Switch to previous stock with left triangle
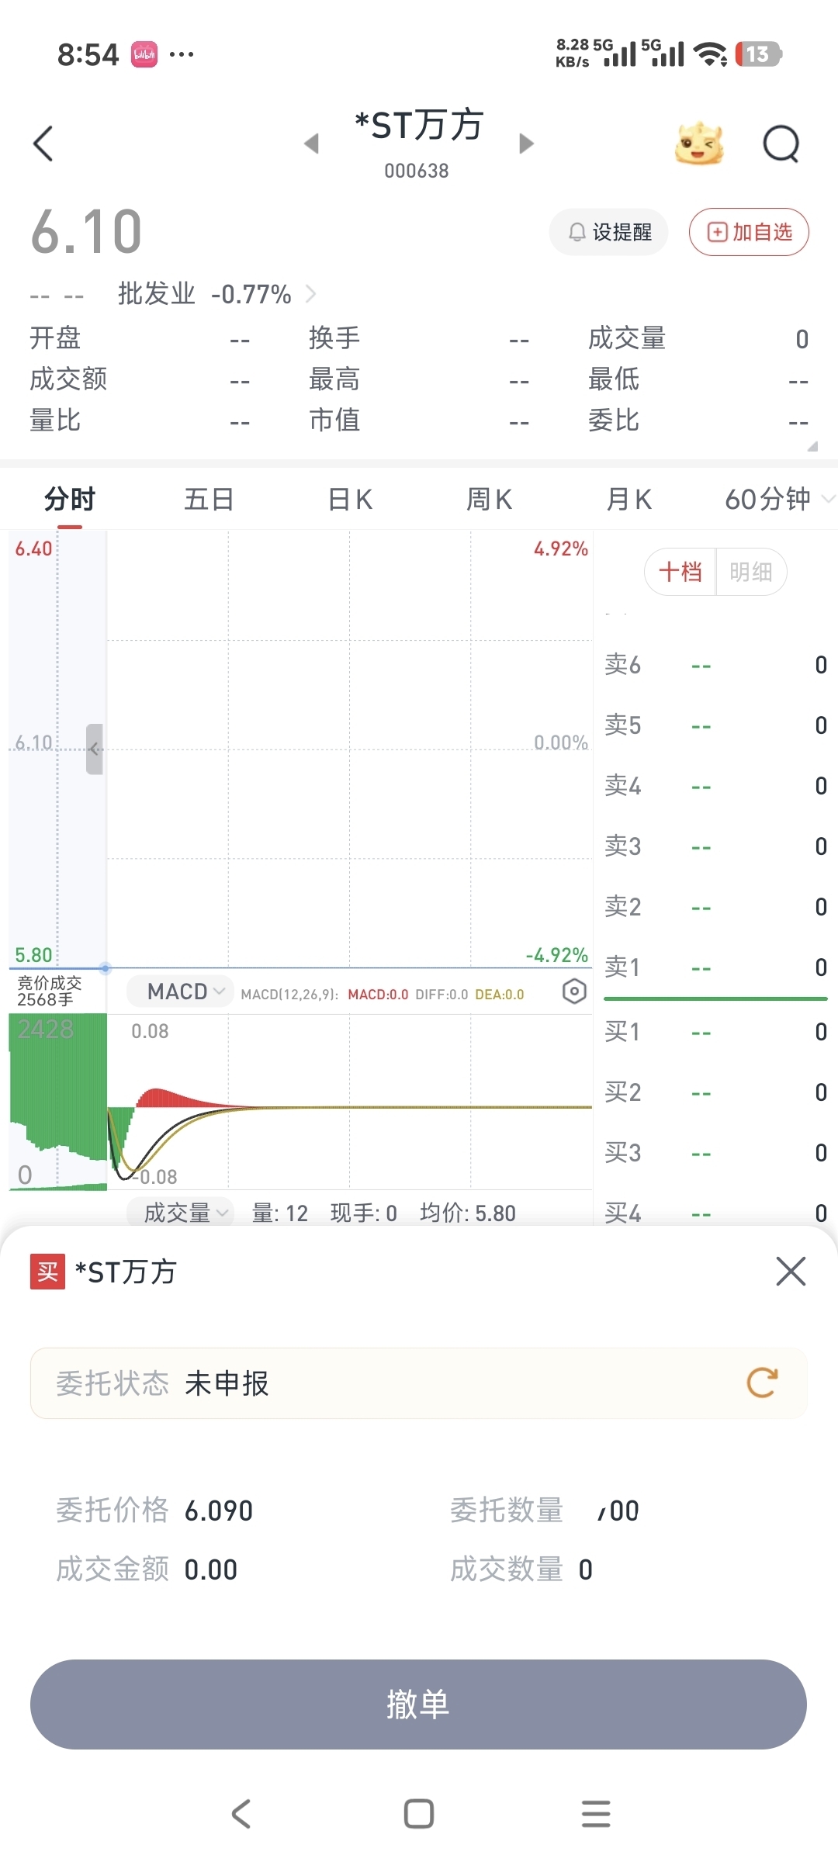 pos(312,144)
